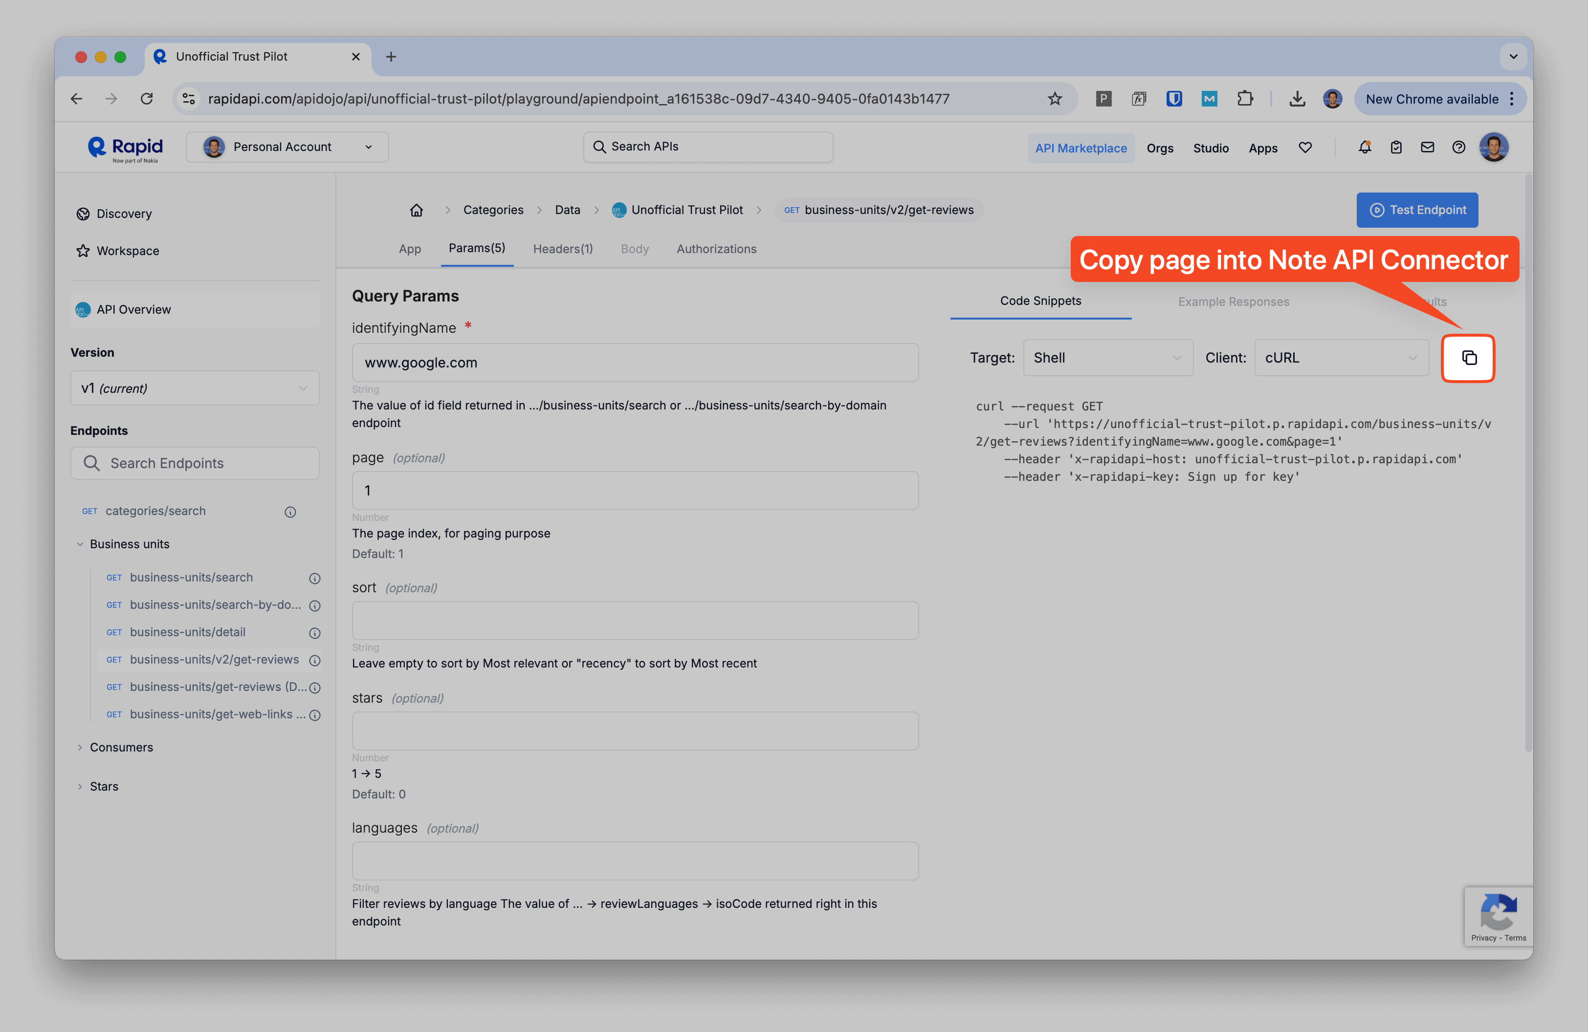Reload the page with the refresh icon
The height and width of the screenshot is (1032, 1588).
click(147, 99)
